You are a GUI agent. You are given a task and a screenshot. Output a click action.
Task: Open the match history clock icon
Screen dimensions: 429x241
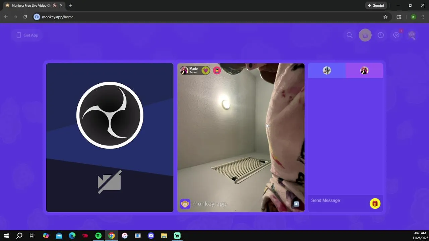[x=381, y=35]
